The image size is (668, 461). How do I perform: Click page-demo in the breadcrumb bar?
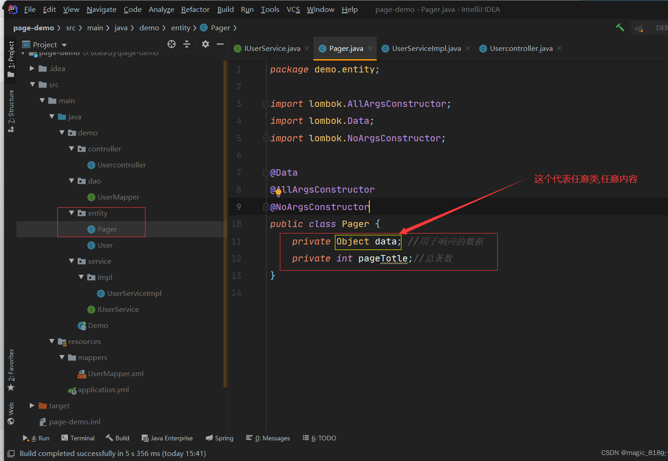point(33,28)
